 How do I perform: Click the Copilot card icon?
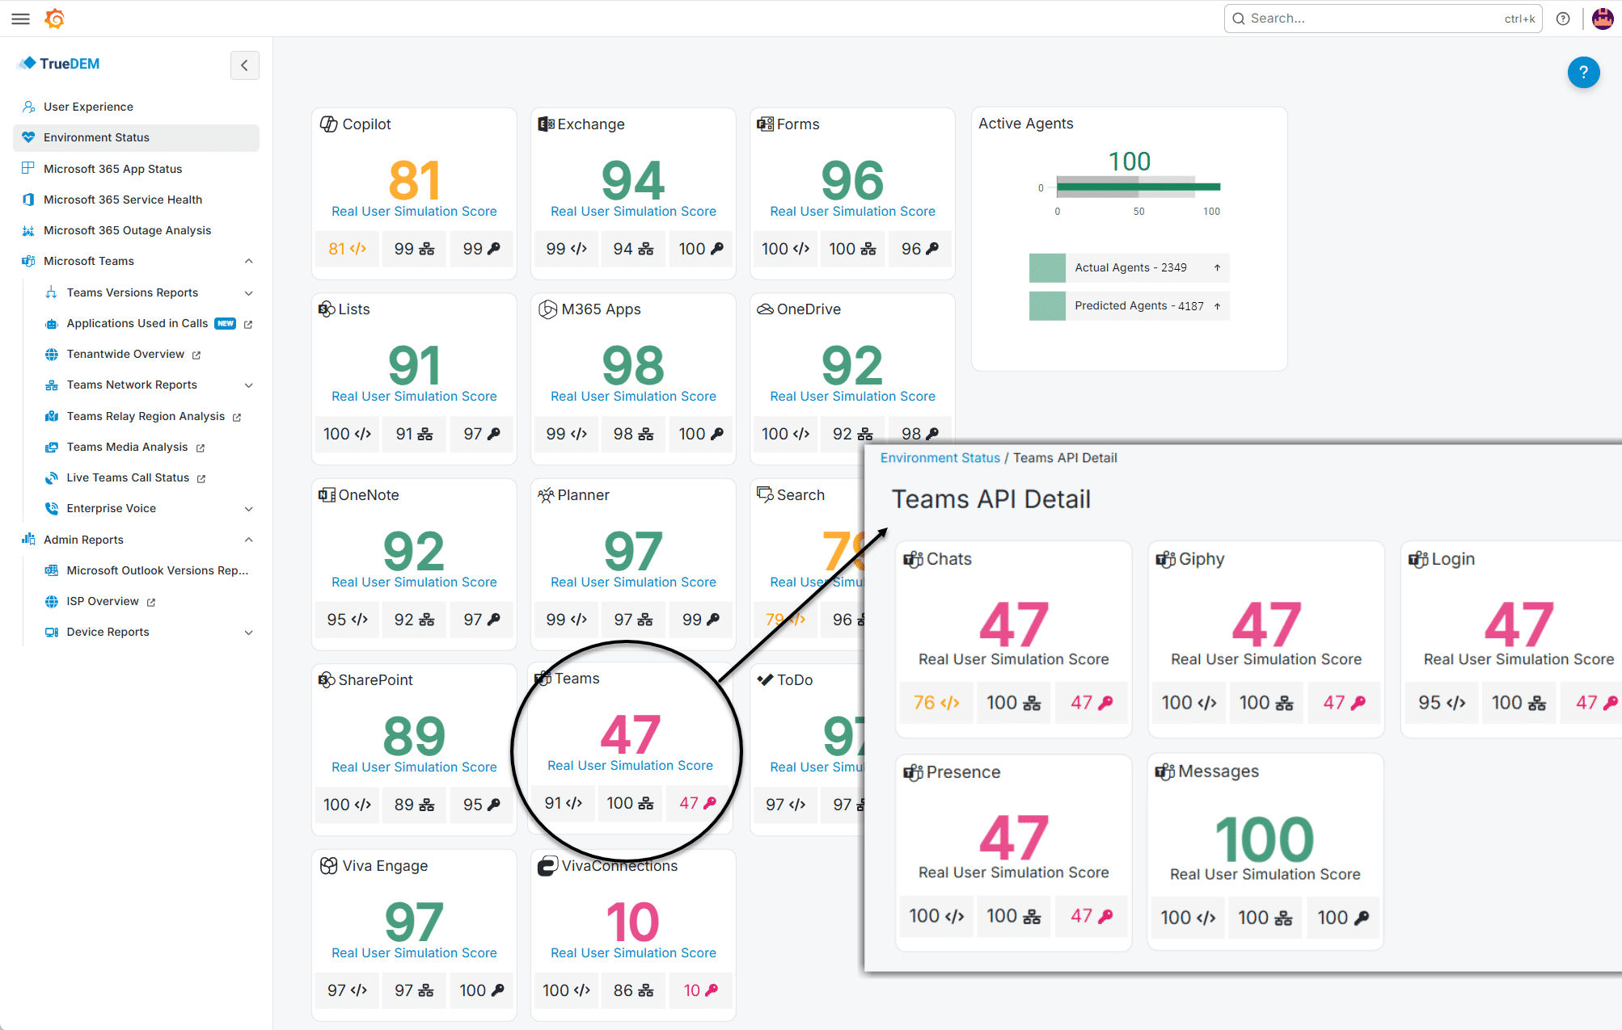(328, 124)
